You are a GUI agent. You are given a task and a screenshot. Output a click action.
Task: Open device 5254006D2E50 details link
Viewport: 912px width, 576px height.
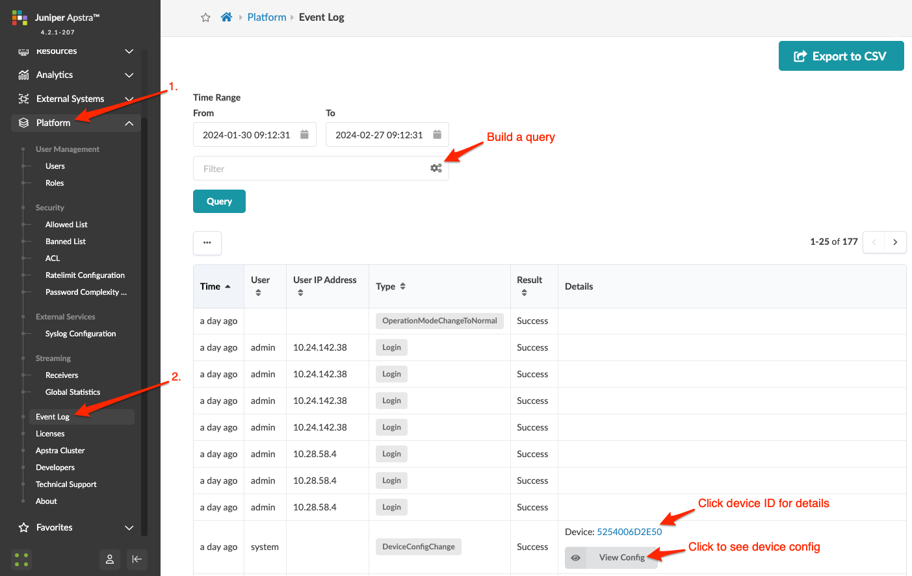[x=629, y=532]
